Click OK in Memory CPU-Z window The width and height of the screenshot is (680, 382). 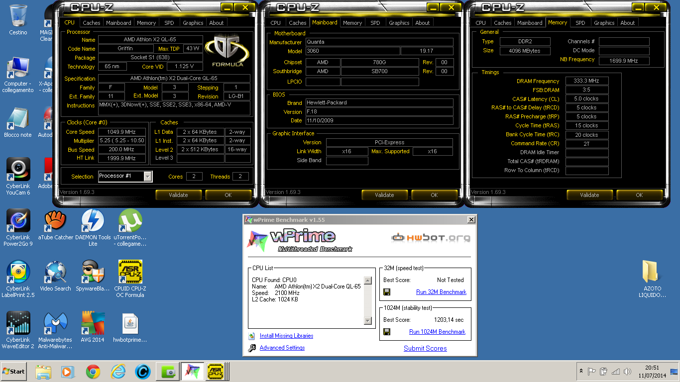click(x=639, y=195)
